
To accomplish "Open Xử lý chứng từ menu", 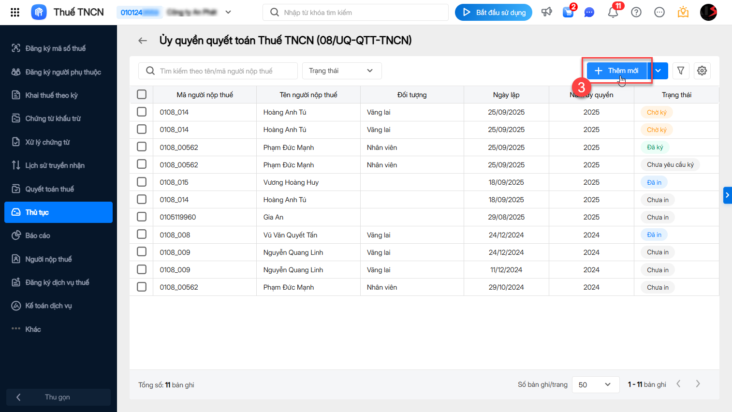I will (x=59, y=142).
